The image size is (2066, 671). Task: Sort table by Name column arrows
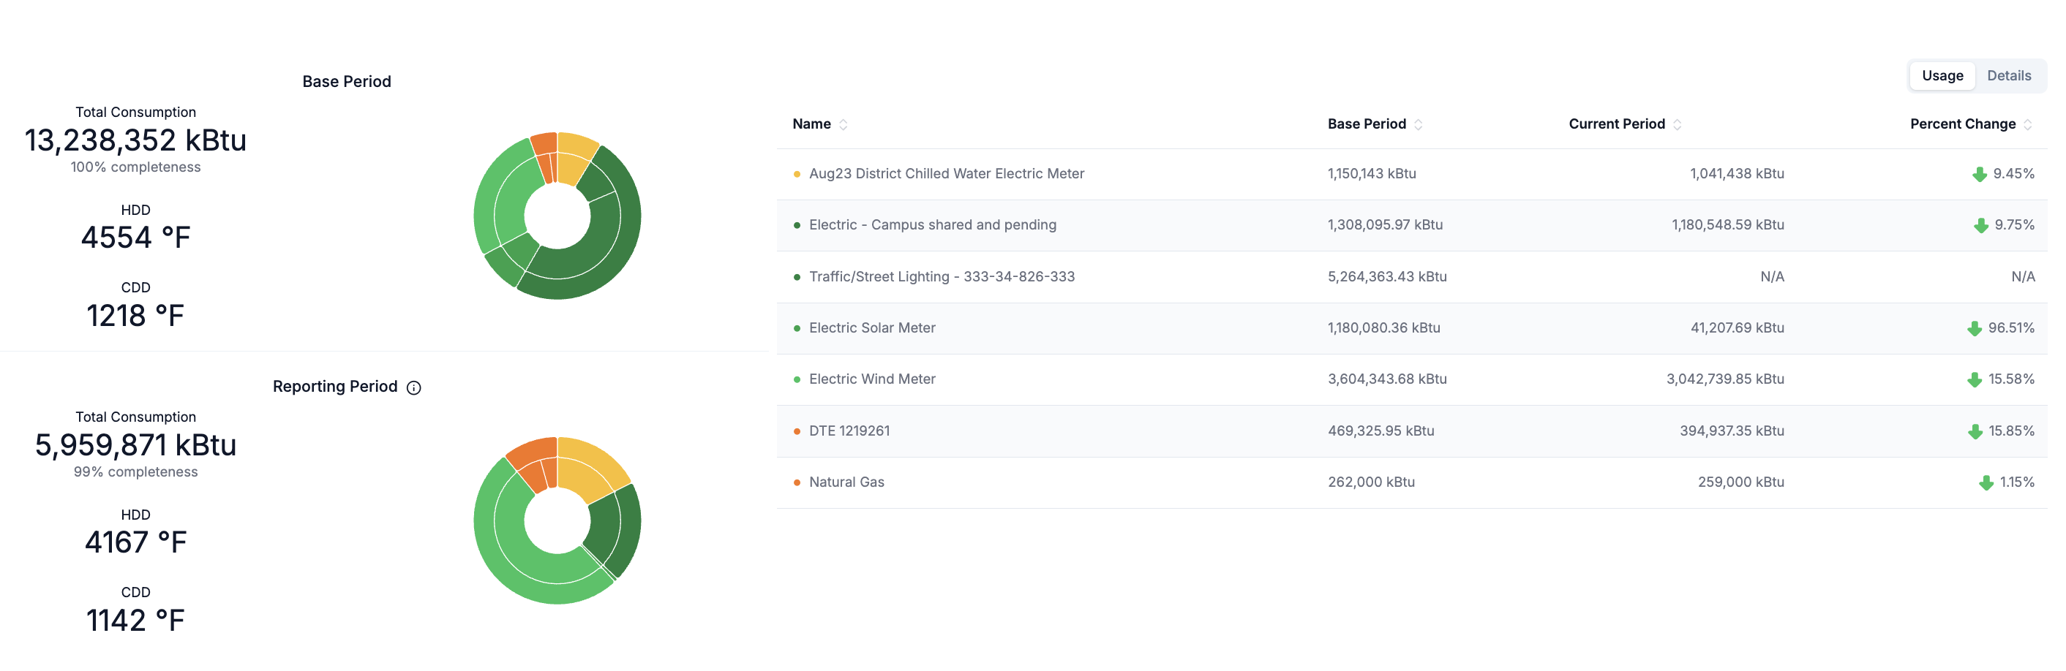point(843,124)
